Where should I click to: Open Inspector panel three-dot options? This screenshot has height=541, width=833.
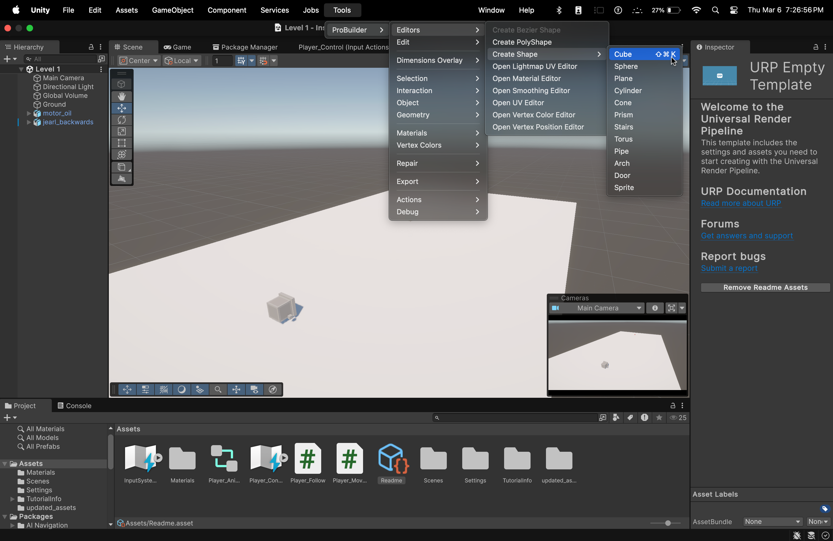[x=825, y=47]
